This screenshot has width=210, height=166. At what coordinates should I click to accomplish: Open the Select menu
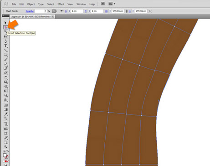pyautogui.click(x=51, y=4)
